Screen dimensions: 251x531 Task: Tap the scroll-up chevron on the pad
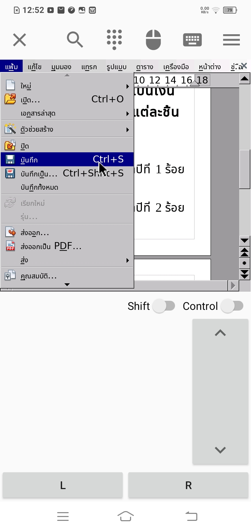click(x=220, y=333)
